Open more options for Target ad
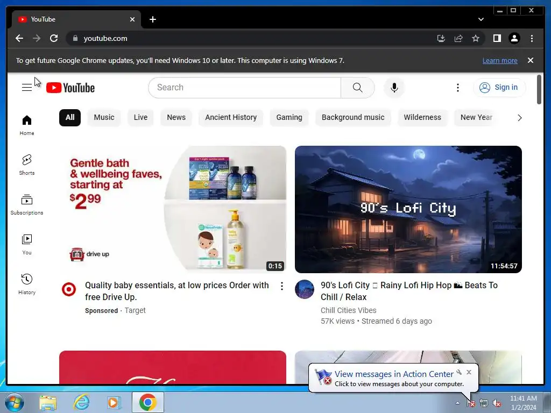Viewport: 551px width, 413px height. (282, 286)
